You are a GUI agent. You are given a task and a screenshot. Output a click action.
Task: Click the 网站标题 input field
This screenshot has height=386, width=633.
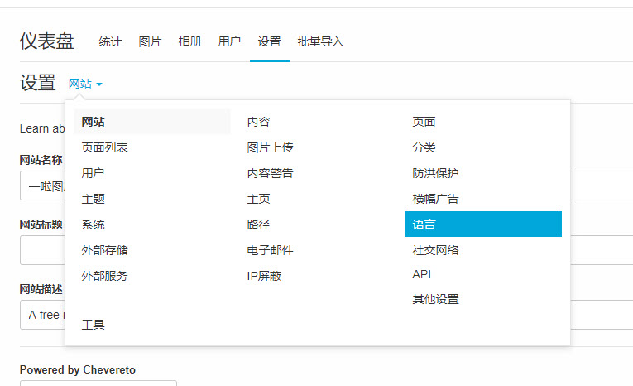point(41,251)
